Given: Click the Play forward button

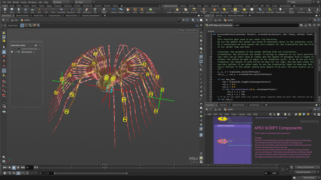Looking at the screenshot, I should [x=18, y=168].
